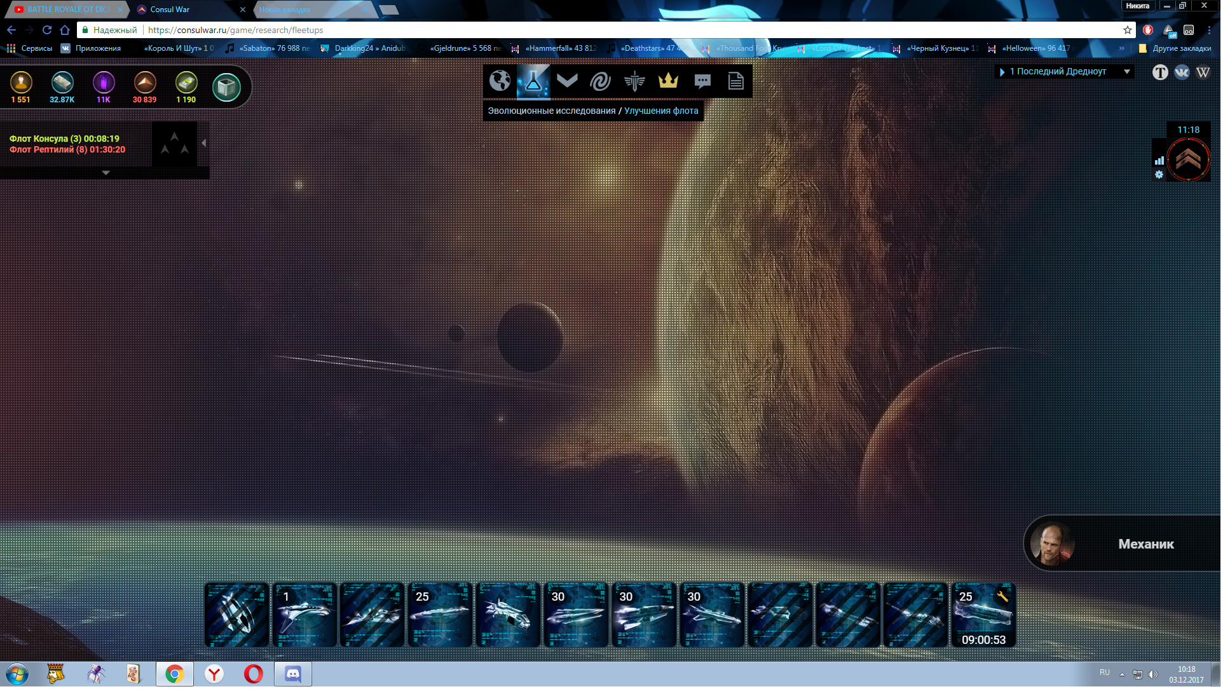Screen dimensions: 1223x689
Task: Open the planet globe menu icon
Action: [x=500, y=81]
